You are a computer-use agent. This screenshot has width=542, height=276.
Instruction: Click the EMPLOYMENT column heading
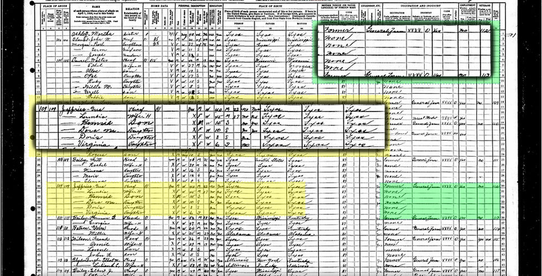click(467, 6)
